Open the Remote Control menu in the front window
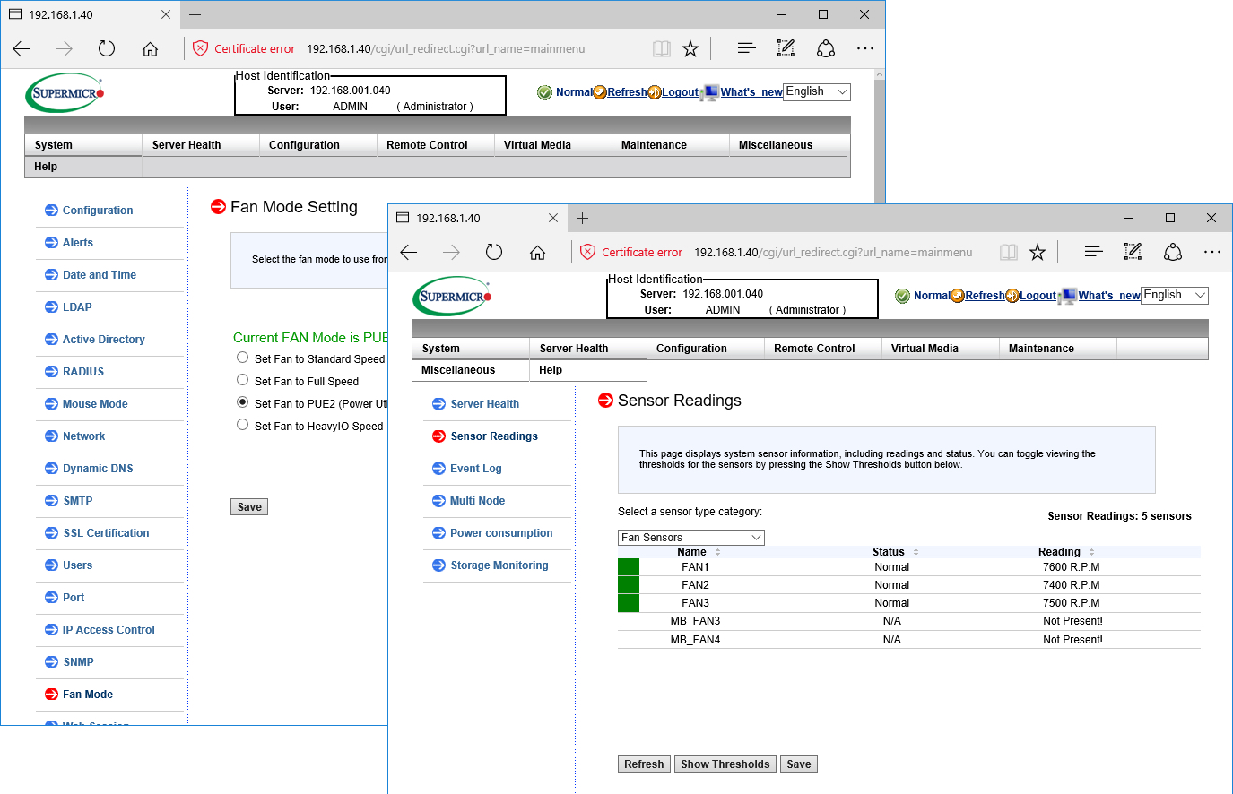 [814, 349]
